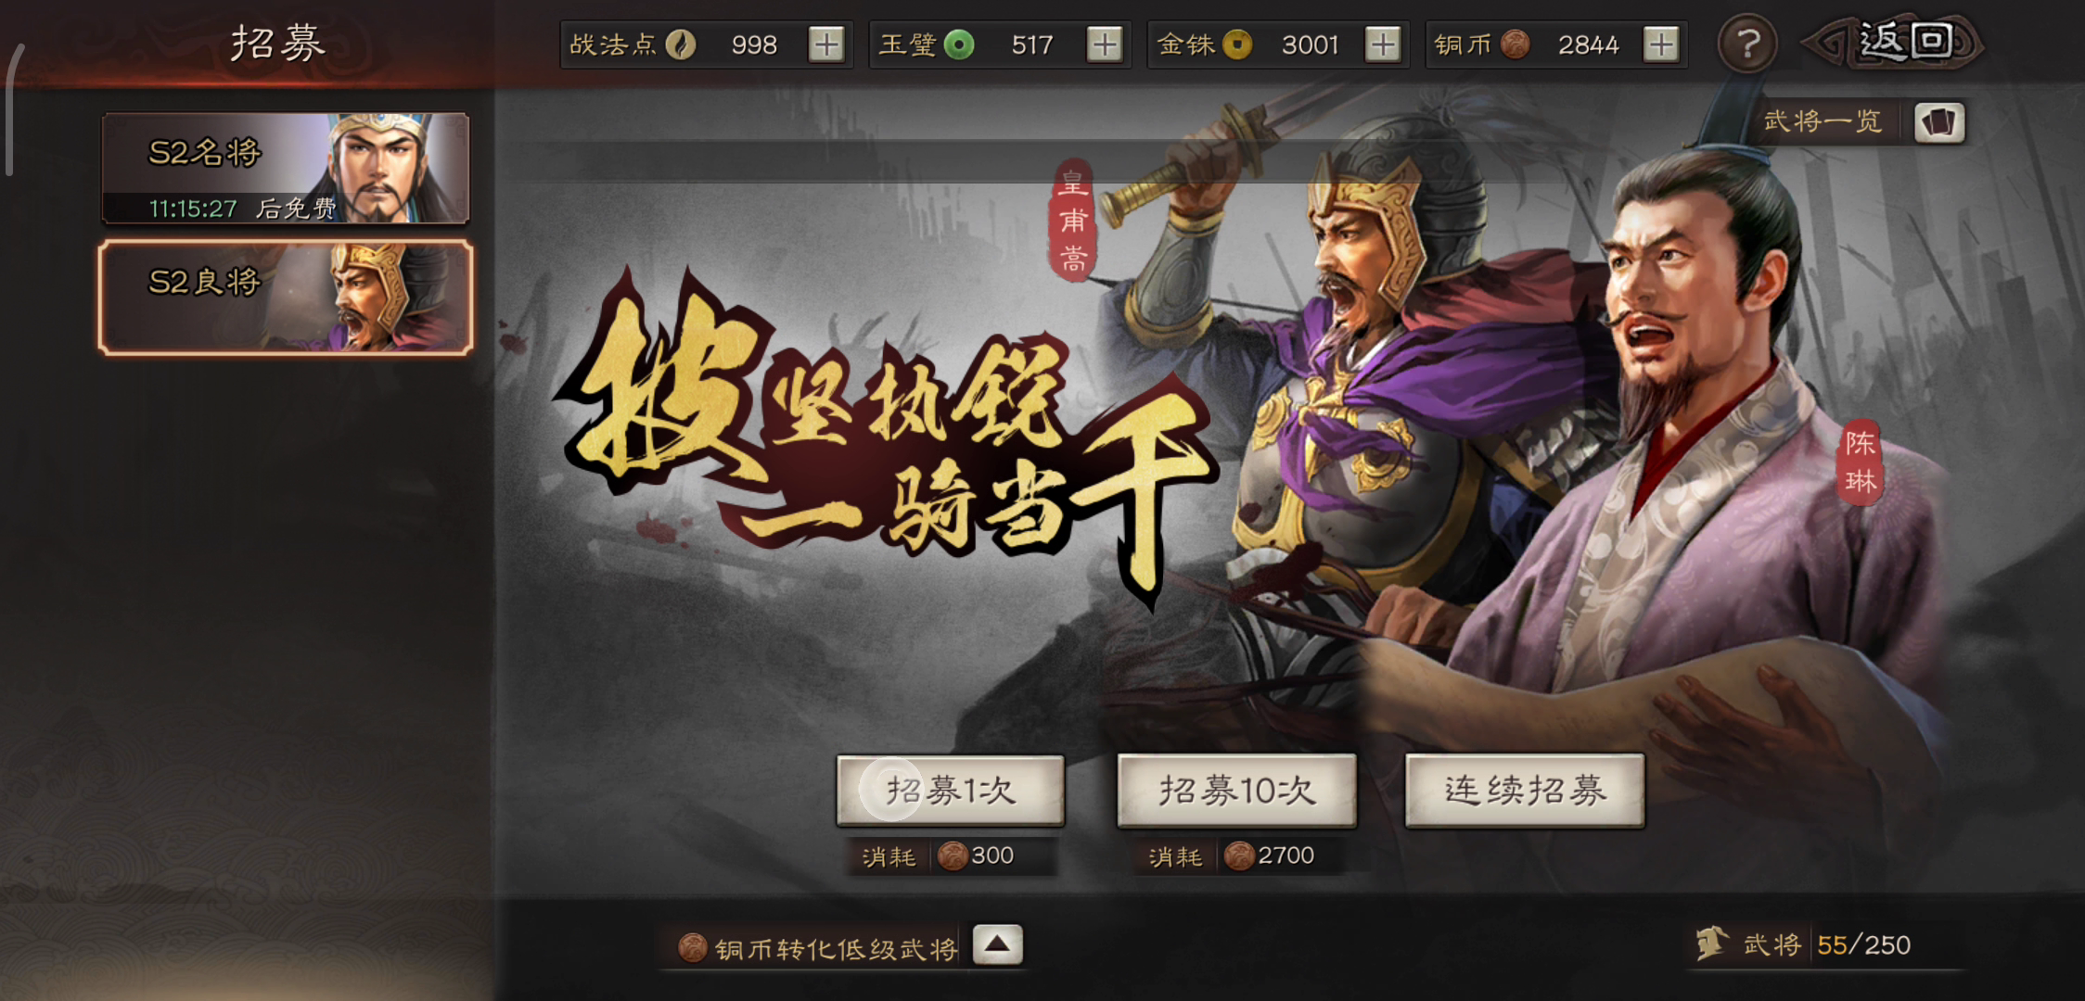2085x1001 pixels.
Task: Tap the 铜币转化低级武将 label
Action: point(836,949)
